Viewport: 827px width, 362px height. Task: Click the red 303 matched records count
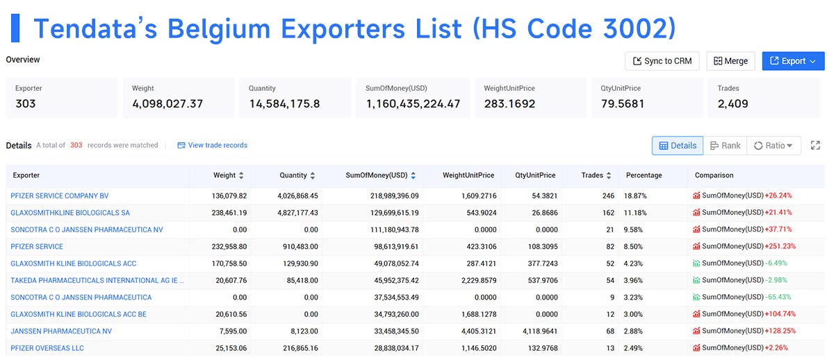pyautogui.click(x=76, y=145)
